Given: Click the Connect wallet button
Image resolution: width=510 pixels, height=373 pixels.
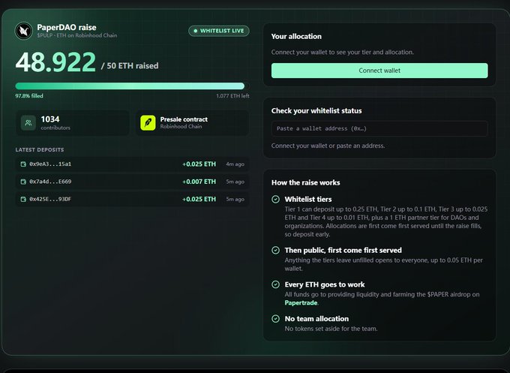Looking at the screenshot, I should (x=379, y=71).
